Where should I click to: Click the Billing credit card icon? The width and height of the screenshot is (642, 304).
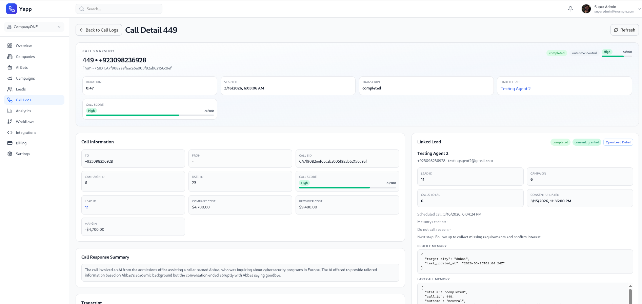click(10, 143)
